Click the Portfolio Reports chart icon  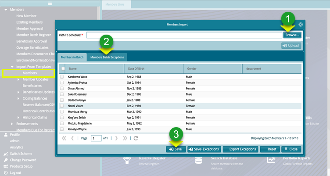click(x=271, y=160)
